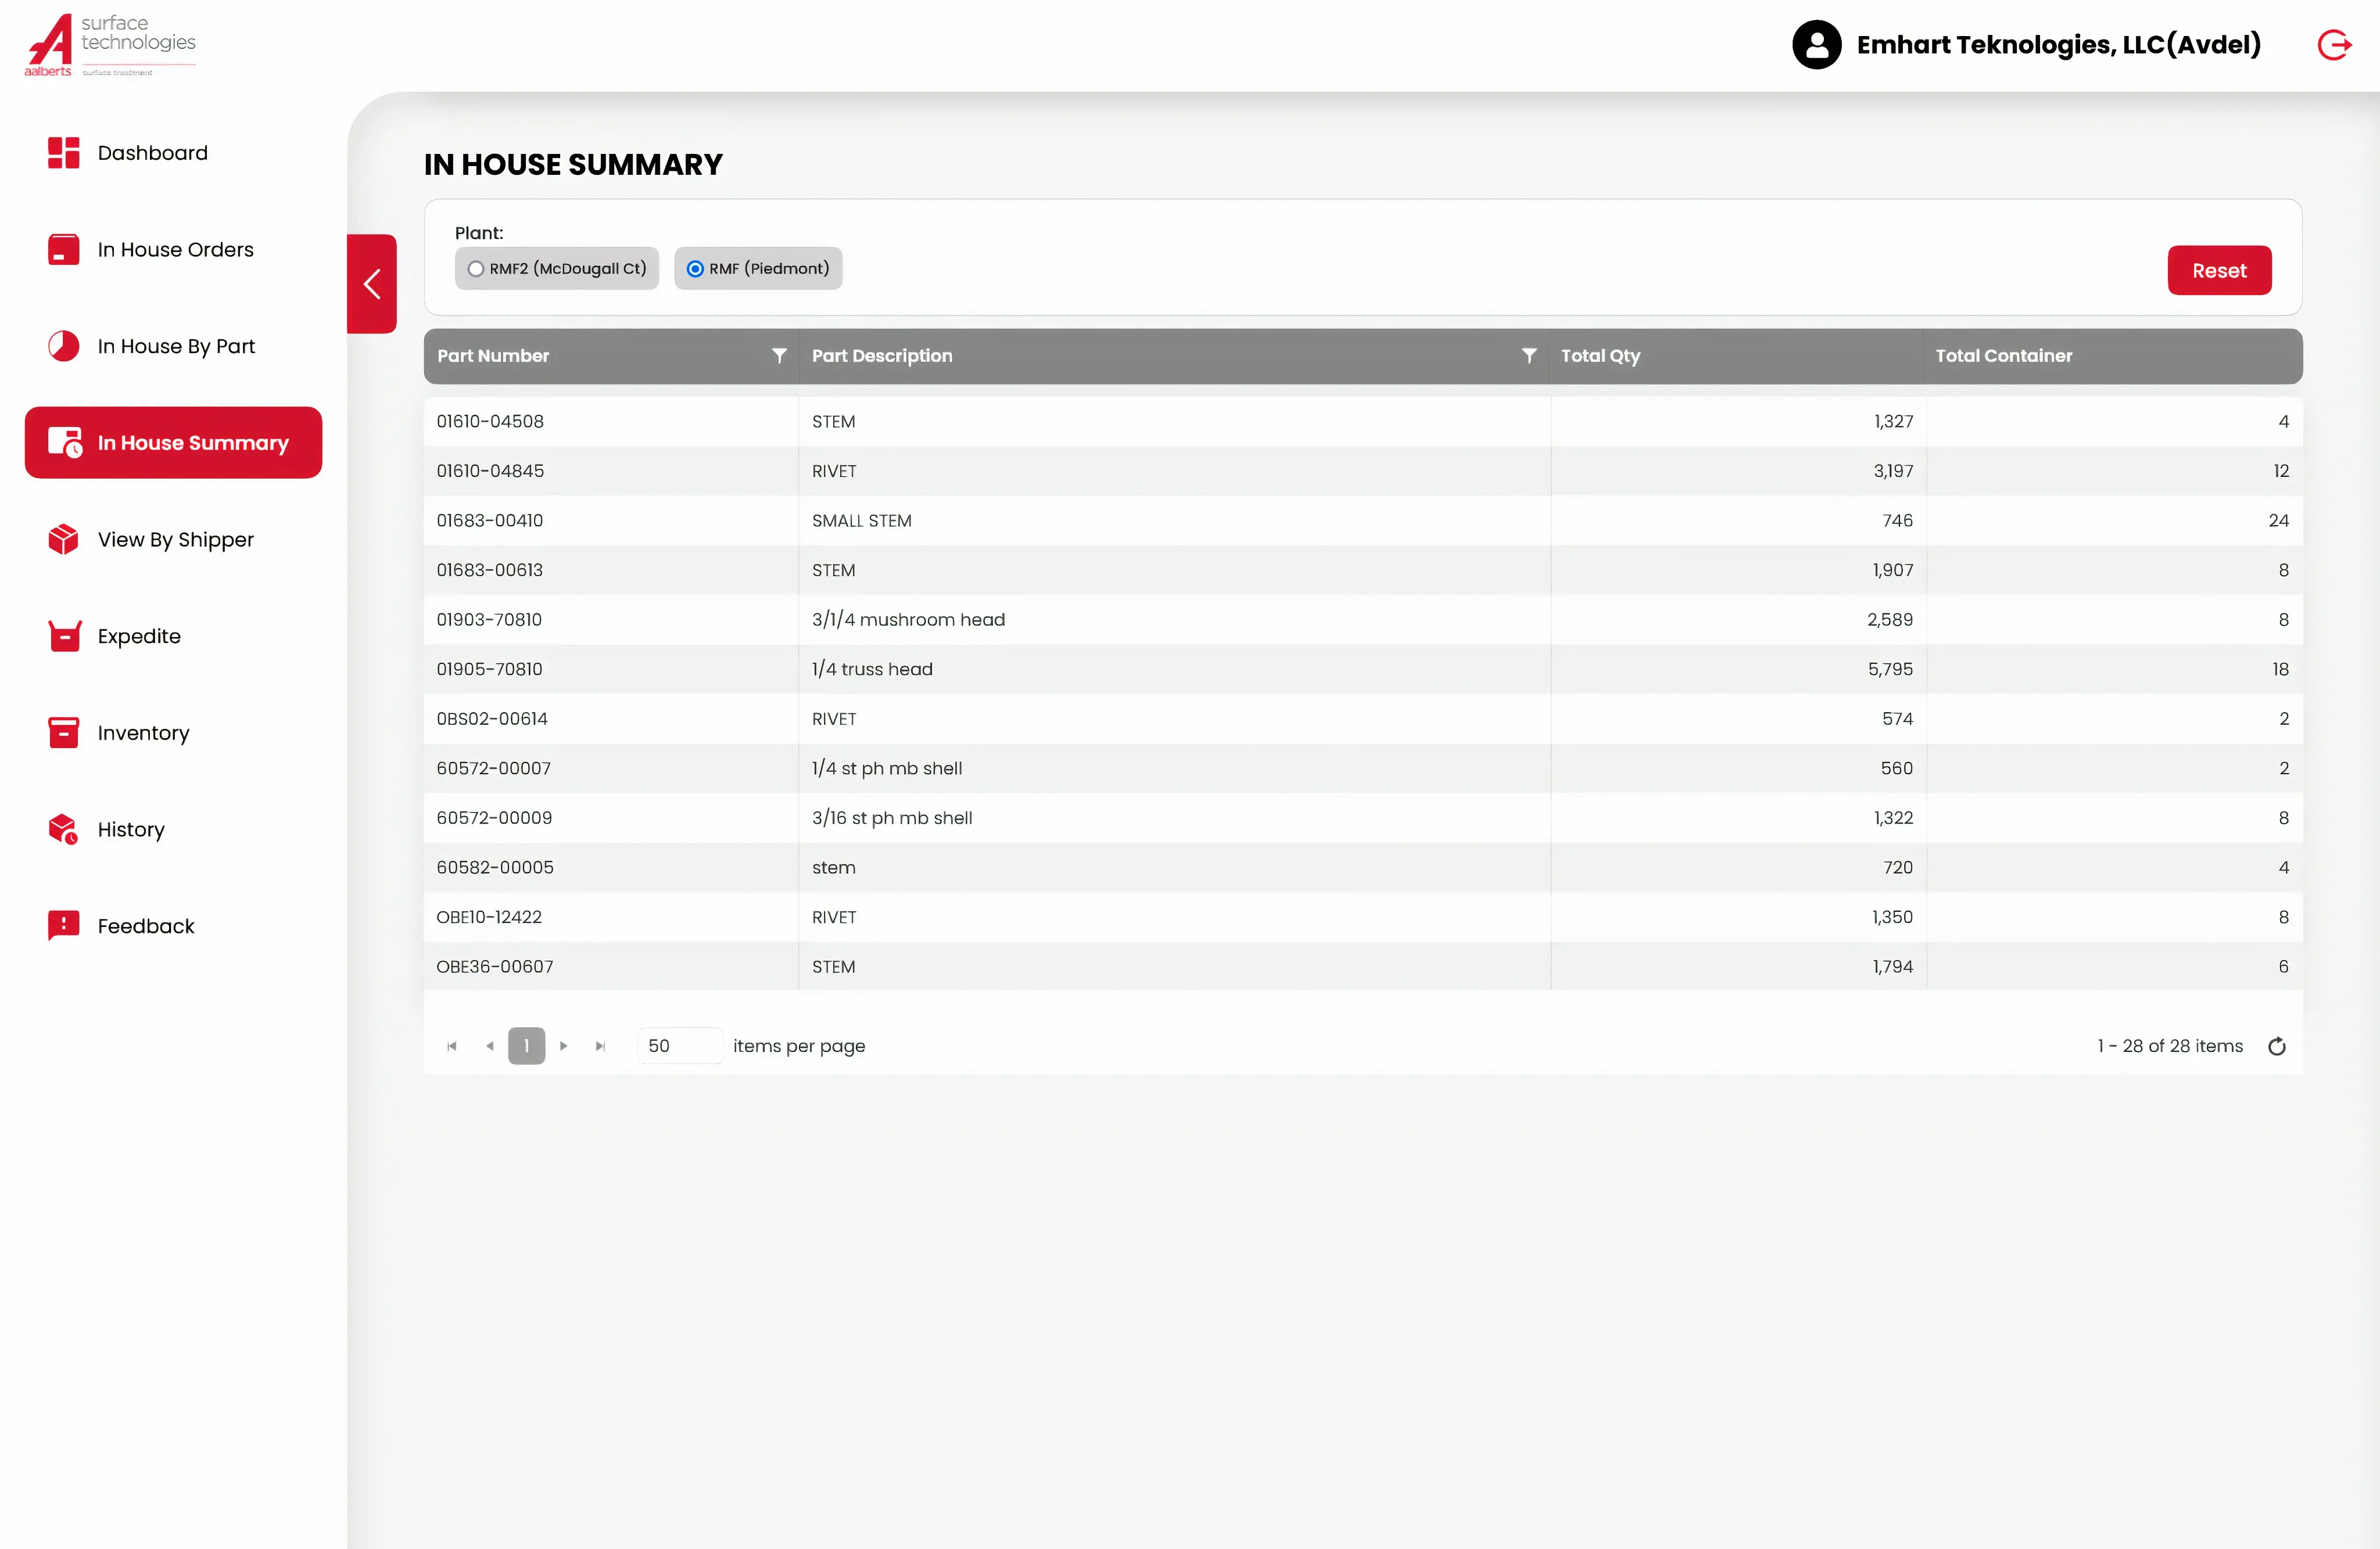Open the Part Number column filter
Image resolution: width=2380 pixels, height=1549 pixels.
click(x=779, y=356)
